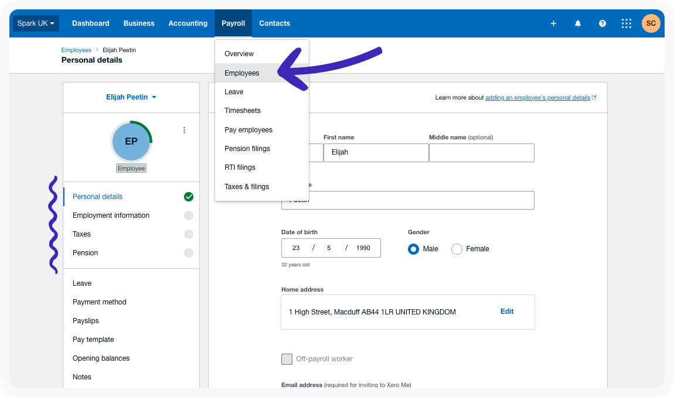Choose Leave in Payroll dropdown menu

[262, 92]
